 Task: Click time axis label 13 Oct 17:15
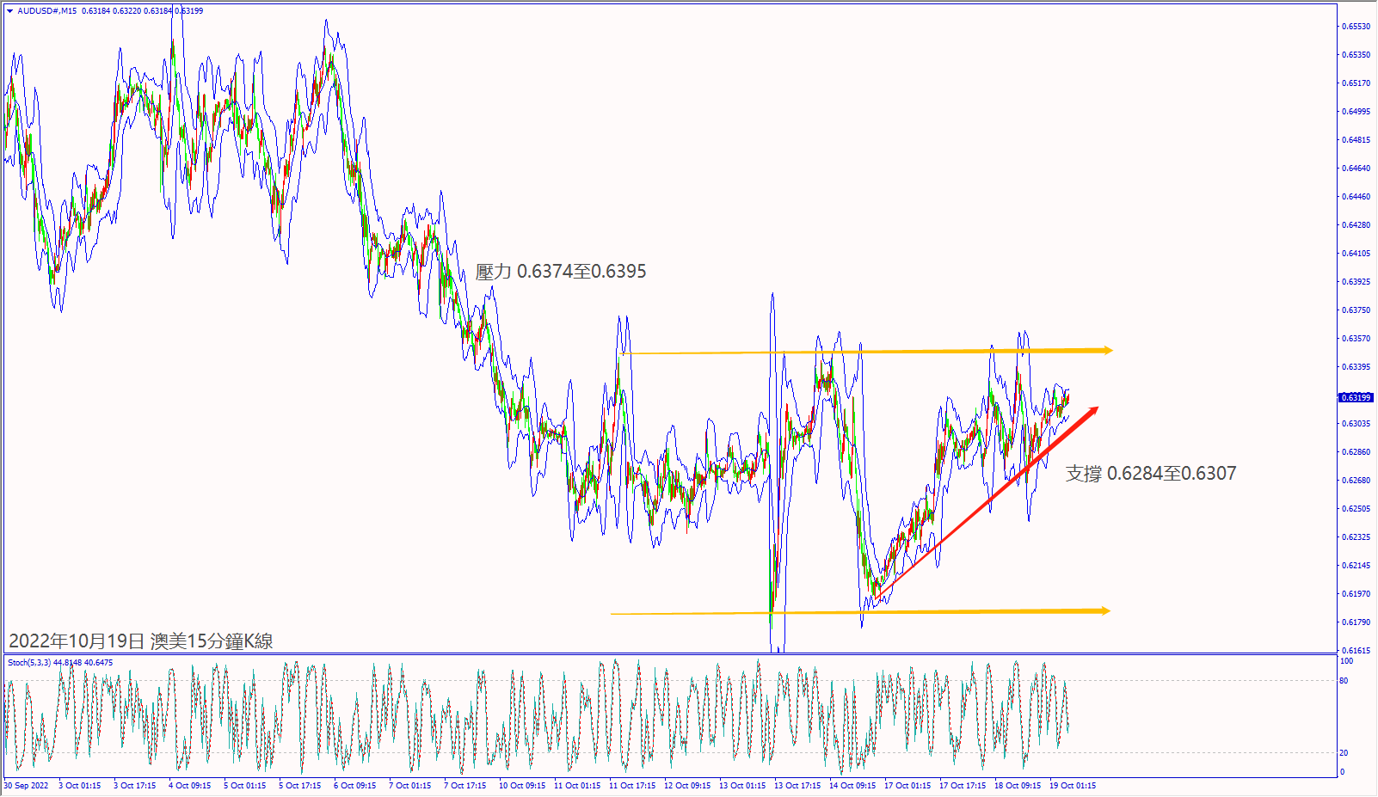[797, 786]
